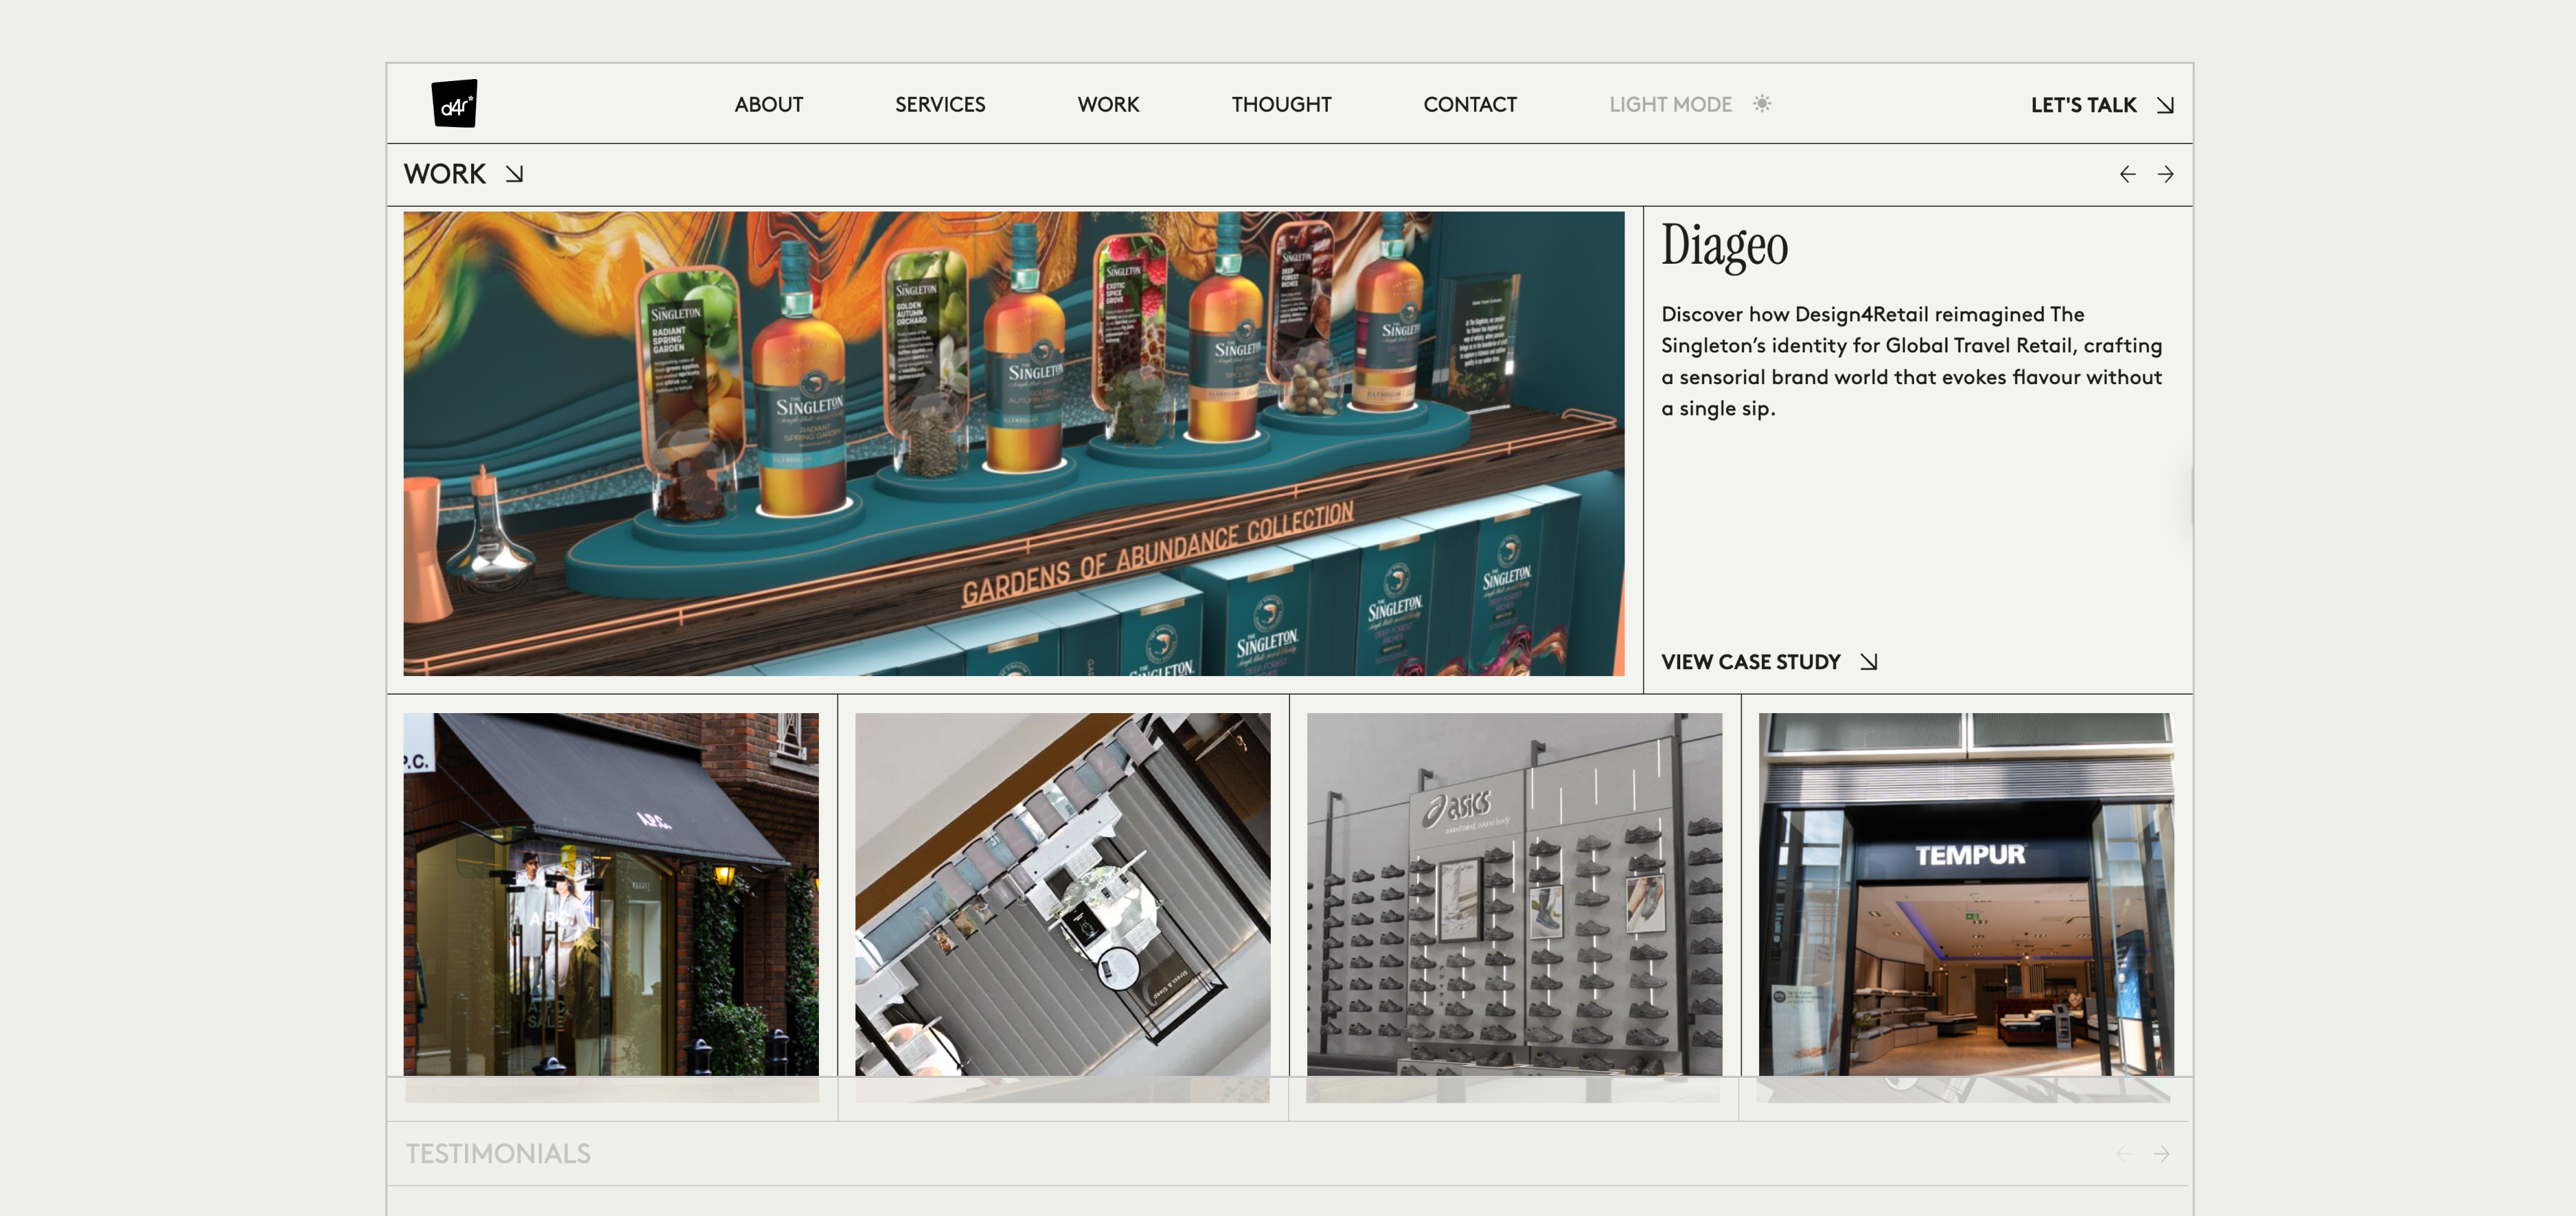
Task: Open the TEMPUR storefront thumbnail
Action: (x=1965, y=895)
